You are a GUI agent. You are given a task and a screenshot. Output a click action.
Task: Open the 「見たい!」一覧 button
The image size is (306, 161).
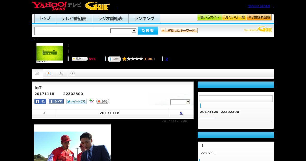(x=234, y=17)
